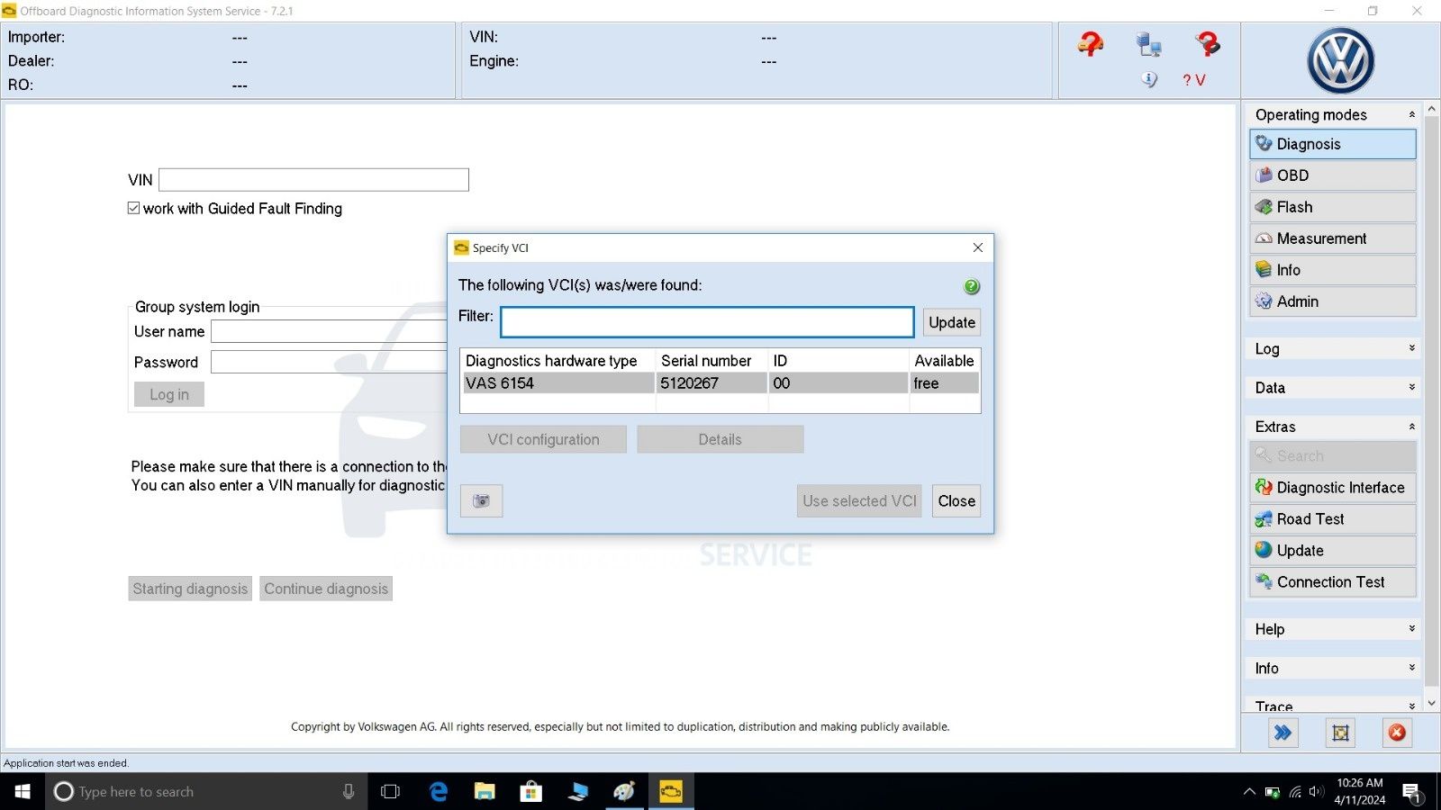Click the red question mark with arrow icon
This screenshot has width=1441, height=810.
click(1208, 42)
